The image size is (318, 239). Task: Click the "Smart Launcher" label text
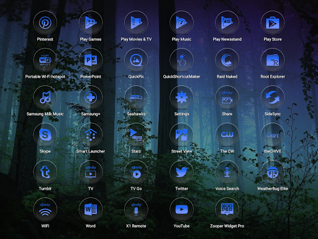tap(91, 151)
